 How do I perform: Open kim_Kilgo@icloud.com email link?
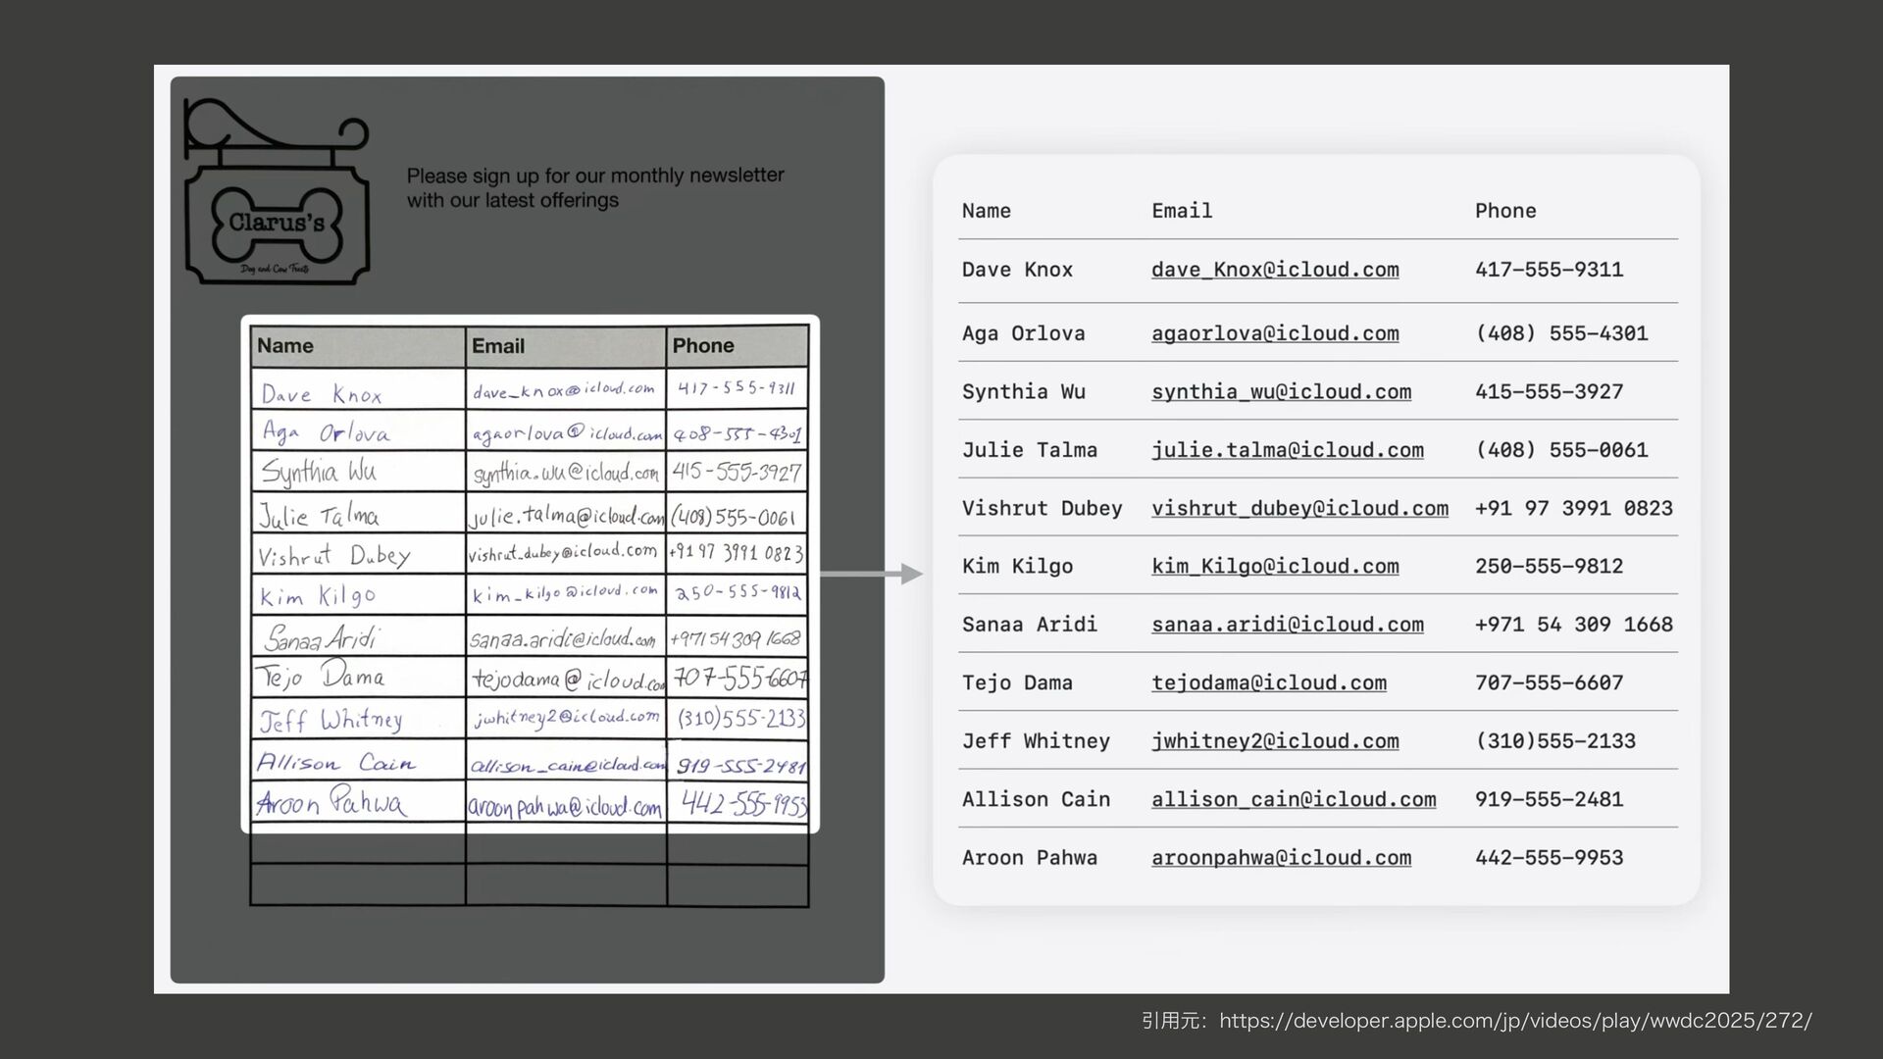[1275, 567]
